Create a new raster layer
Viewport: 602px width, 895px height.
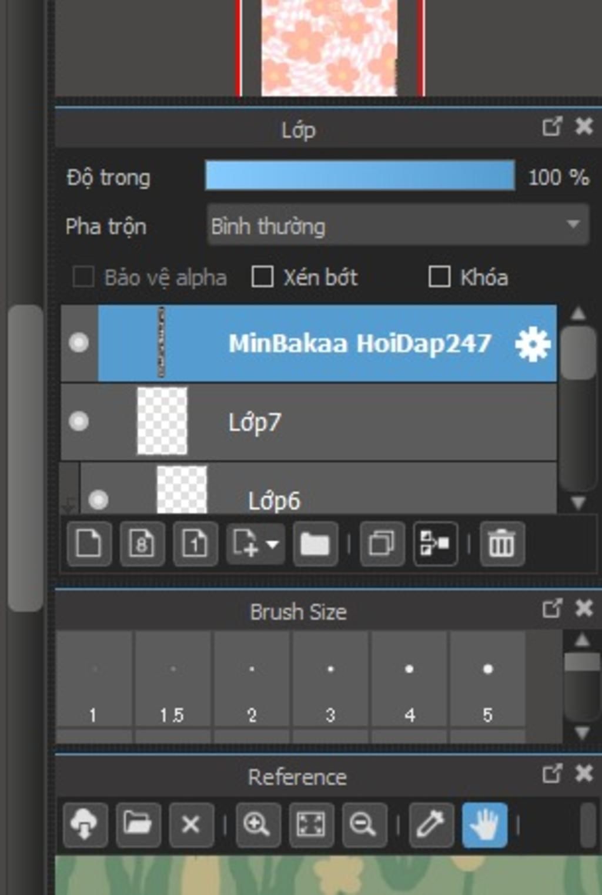pos(89,544)
